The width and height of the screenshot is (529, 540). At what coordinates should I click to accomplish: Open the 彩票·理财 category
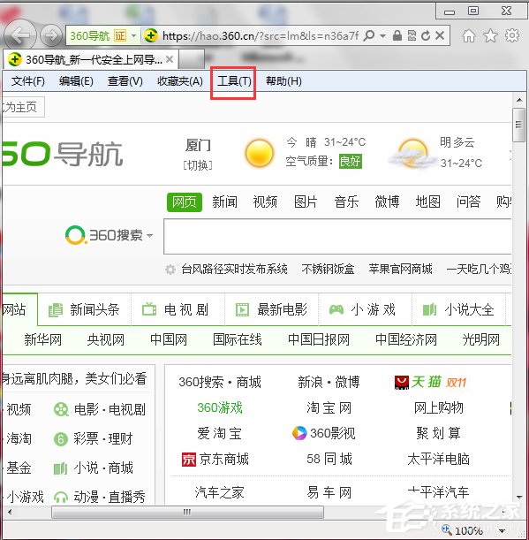[x=94, y=438]
